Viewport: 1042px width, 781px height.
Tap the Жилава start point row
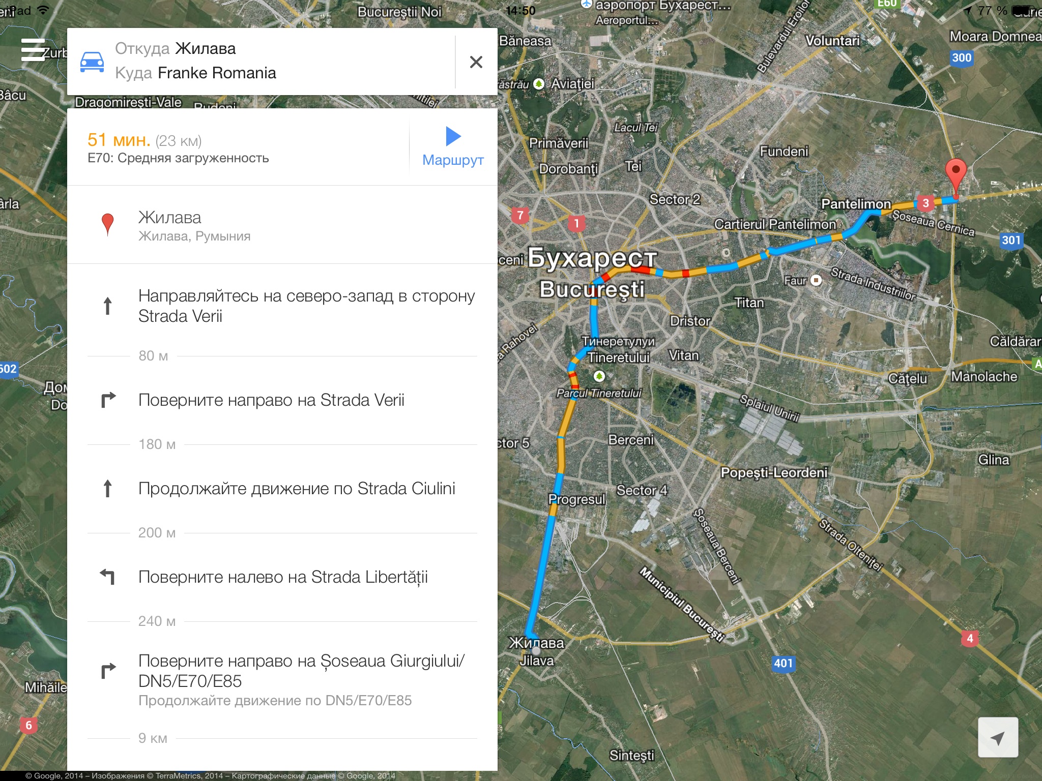point(282,225)
